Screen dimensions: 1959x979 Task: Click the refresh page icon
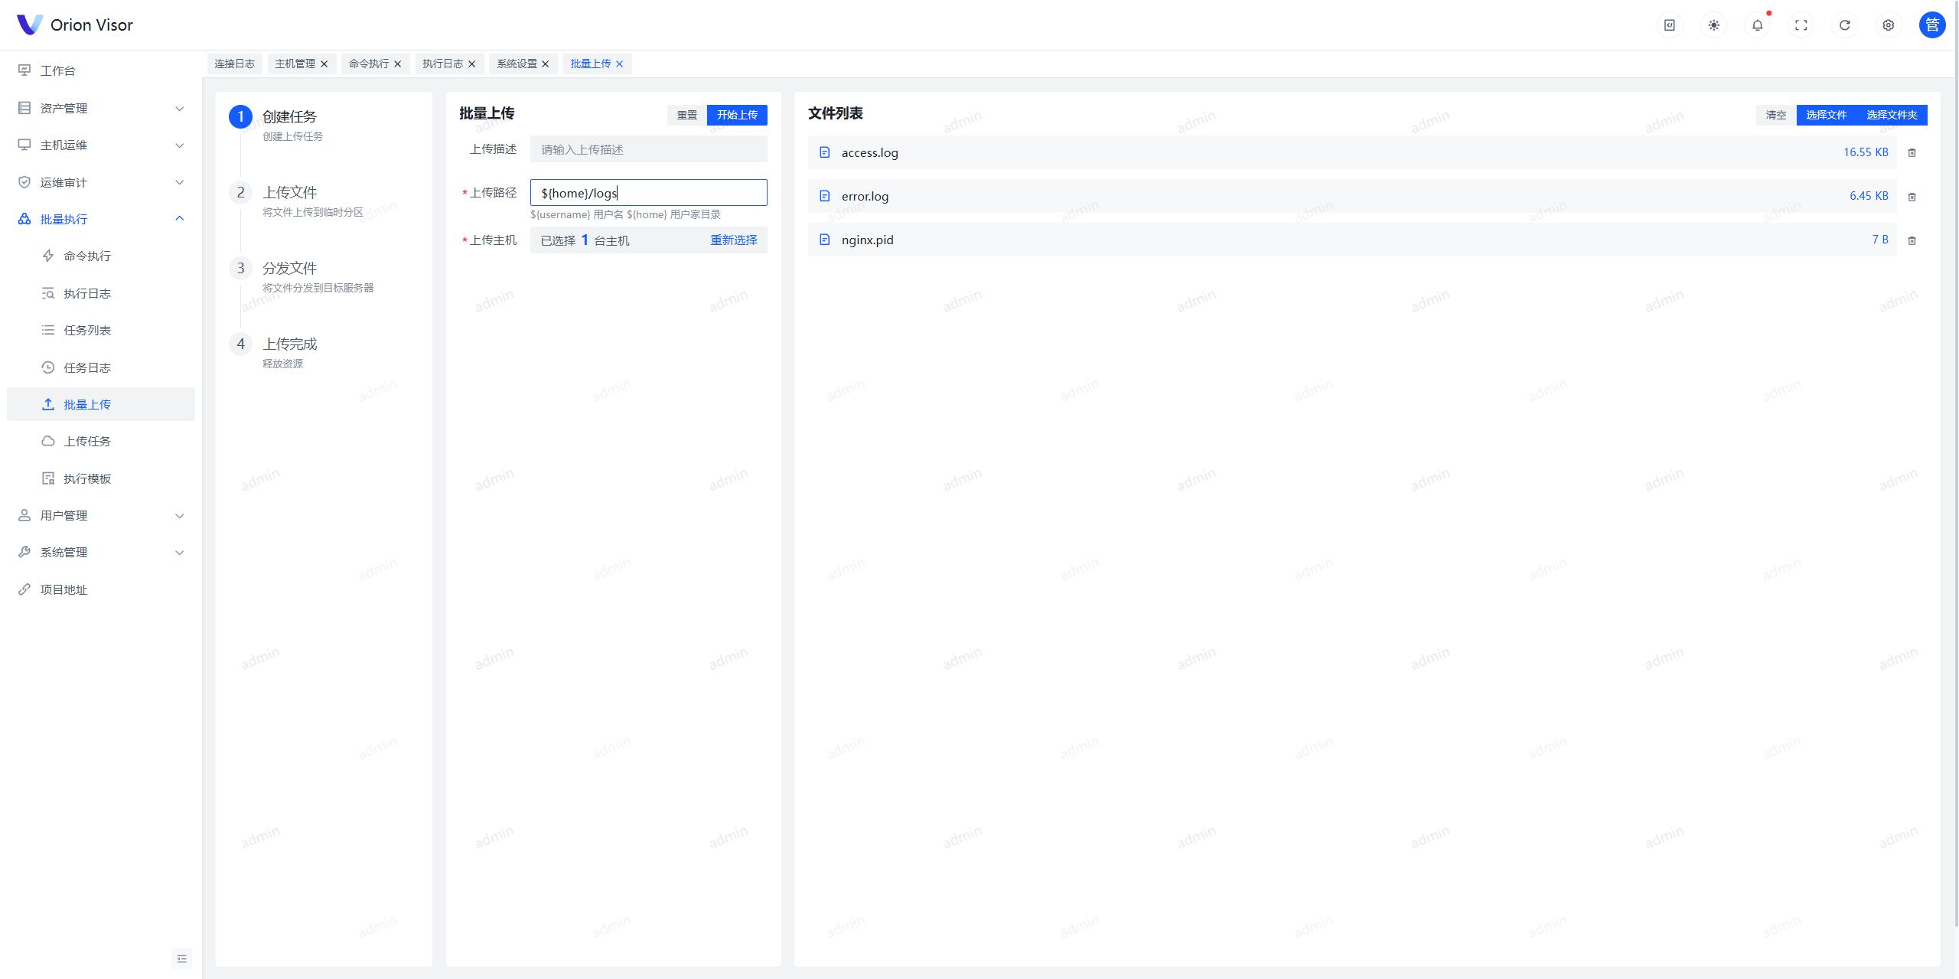(1844, 25)
